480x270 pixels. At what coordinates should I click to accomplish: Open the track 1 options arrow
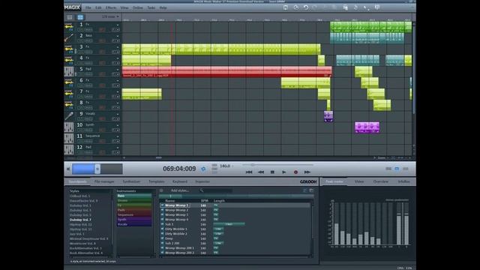118,25
